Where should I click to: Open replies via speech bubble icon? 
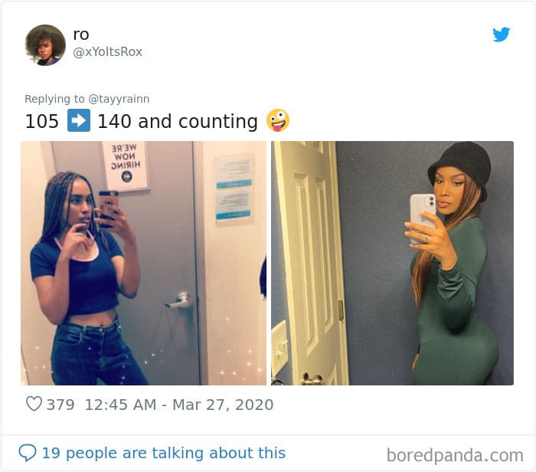[x=27, y=453]
